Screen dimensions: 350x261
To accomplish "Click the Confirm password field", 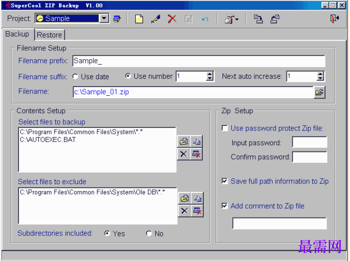I will click(310, 157).
